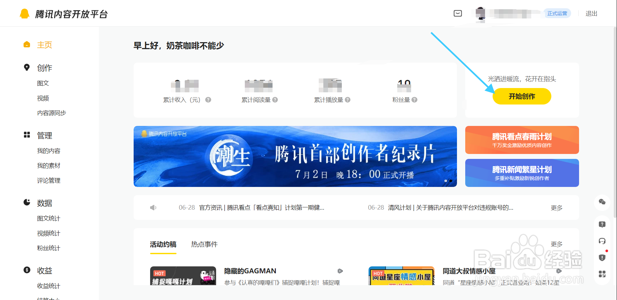
Task: Click the 累计播放量 label
Action: [328, 100]
